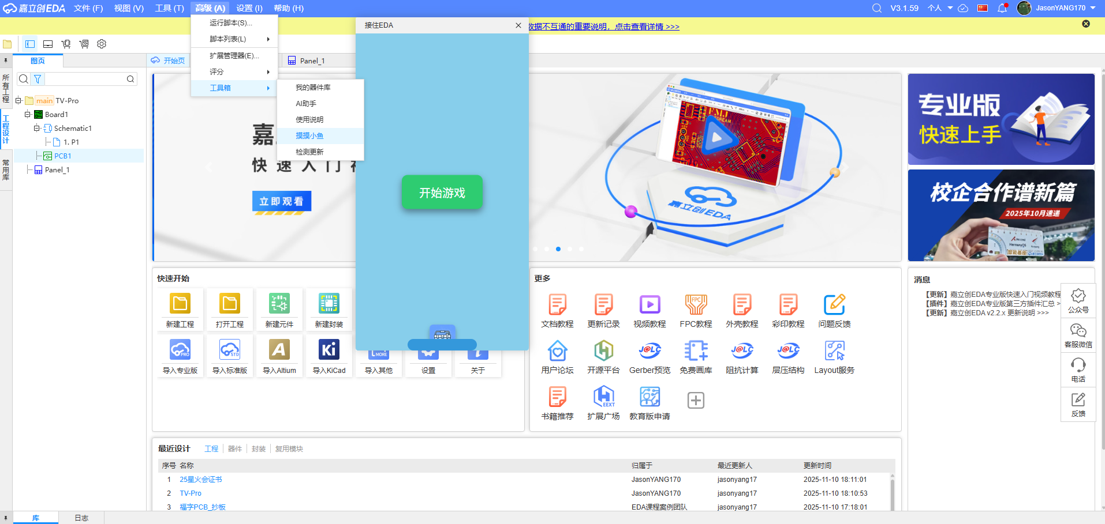Screen dimensions: 1105x524
Task: Open the 文件 (F) menu
Action: (x=88, y=8)
